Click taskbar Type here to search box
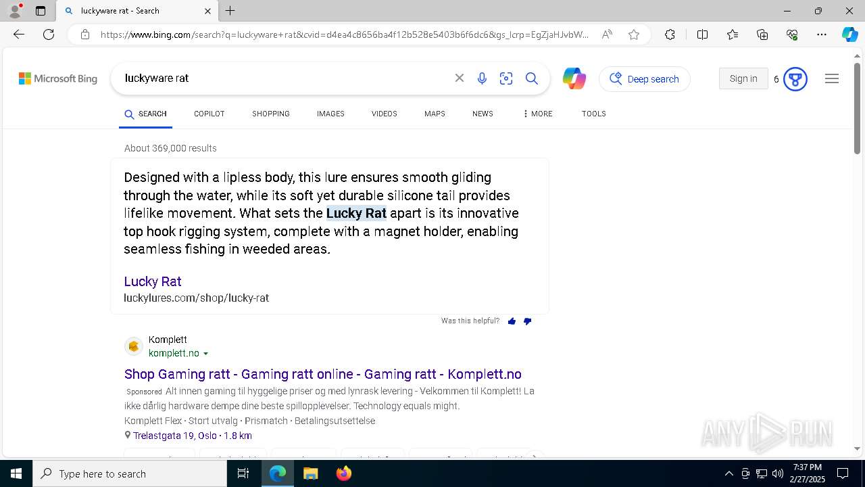This screenshot has height=487, width=865. click(x=130, y=473)
